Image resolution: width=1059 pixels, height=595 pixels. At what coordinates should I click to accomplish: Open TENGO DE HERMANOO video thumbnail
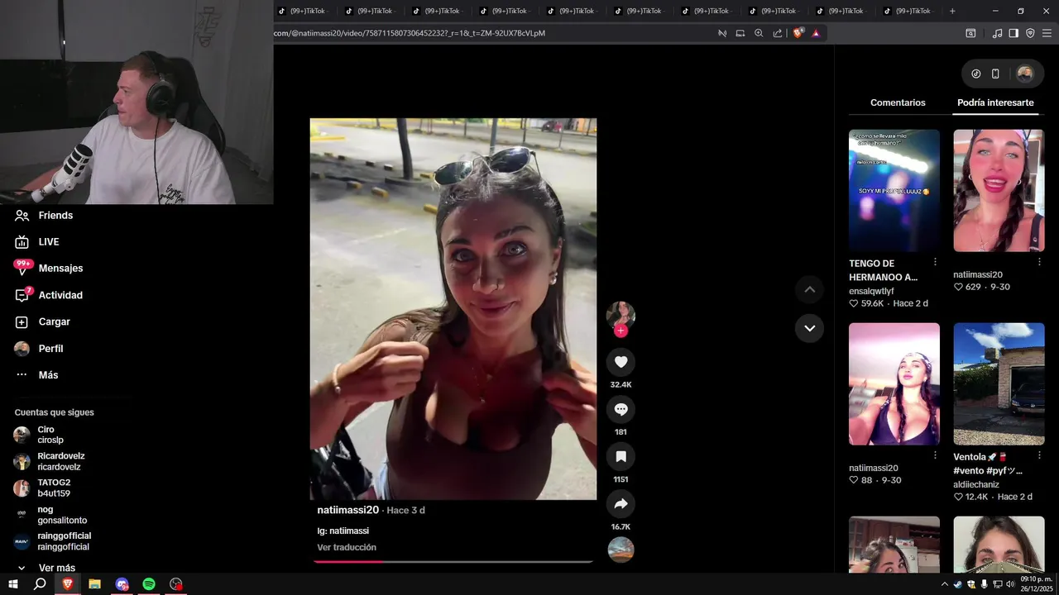point(894,190)
